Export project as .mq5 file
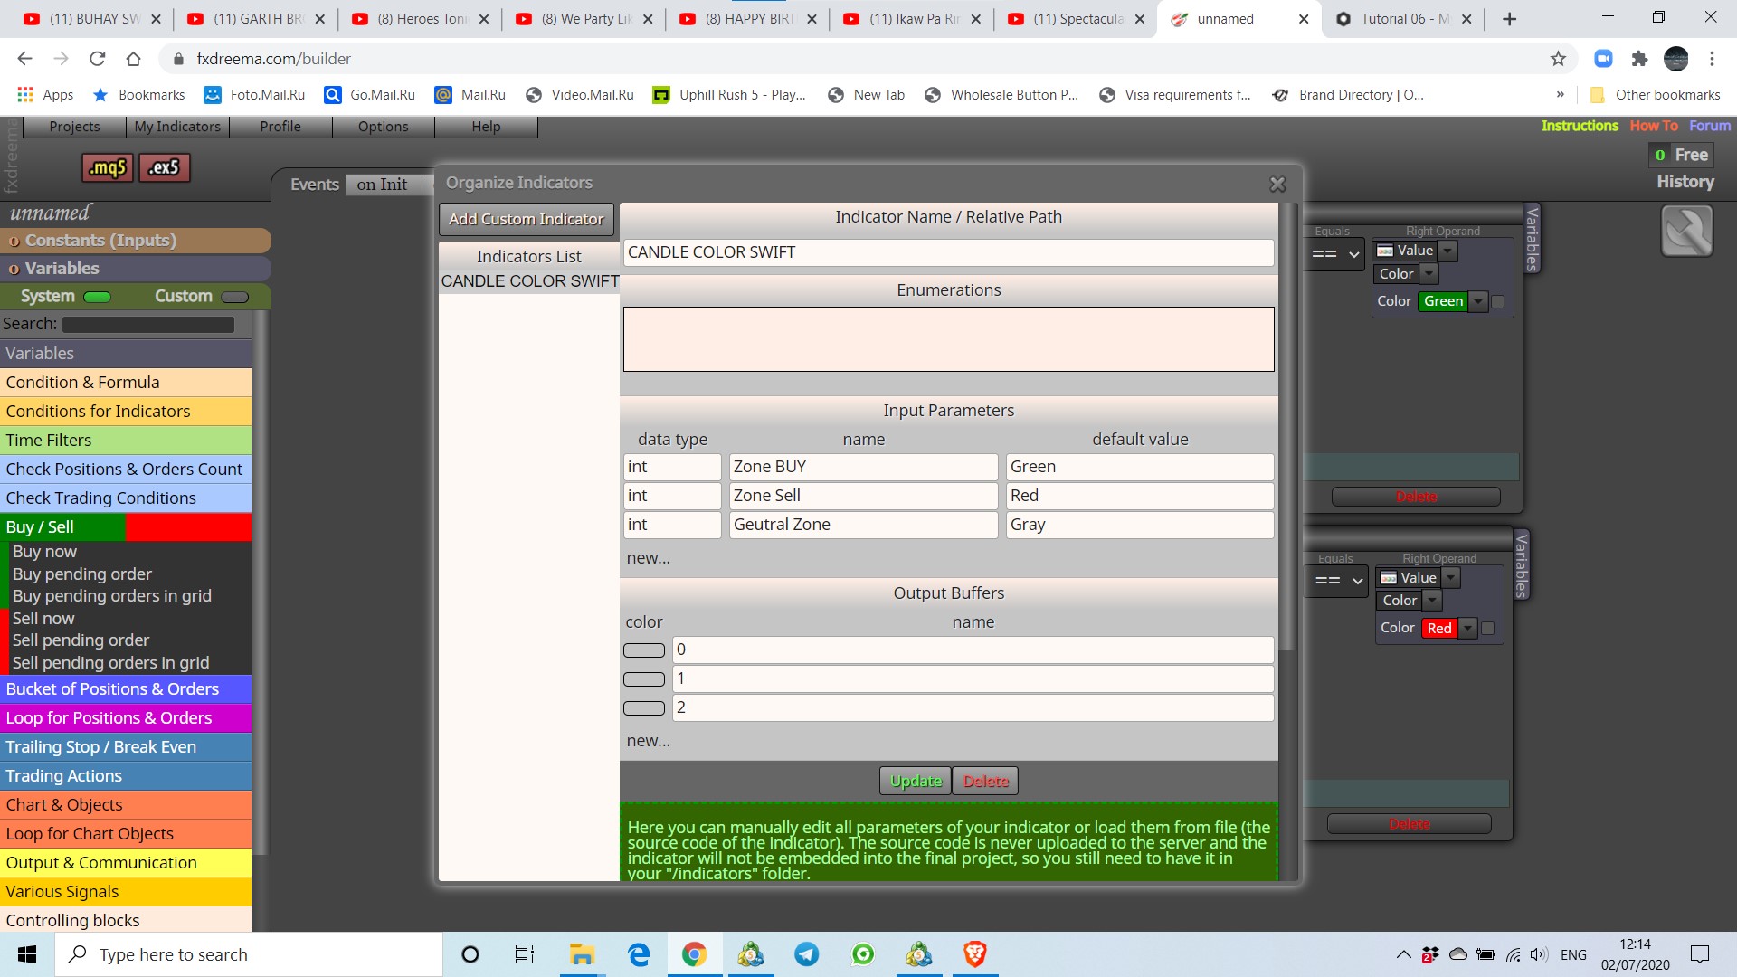Screen dimensions: 1737x977 [108, 167]
